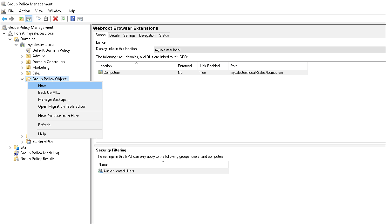Toggle the Show/Hide Console Tree icon
This screenshot has height=224, width=386.
(x=29, y=19)
